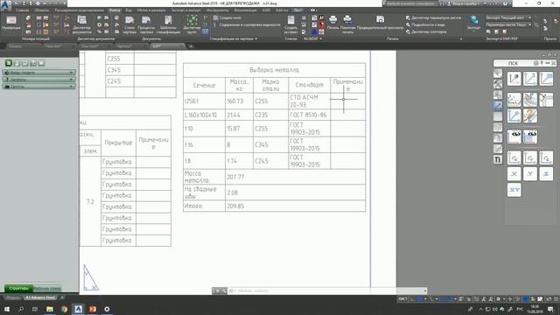The height and width of the screenshot is (315, 560).
Task: Click the ПСК XY plane button
Action: pyautogui.click(x=514, y=190)
